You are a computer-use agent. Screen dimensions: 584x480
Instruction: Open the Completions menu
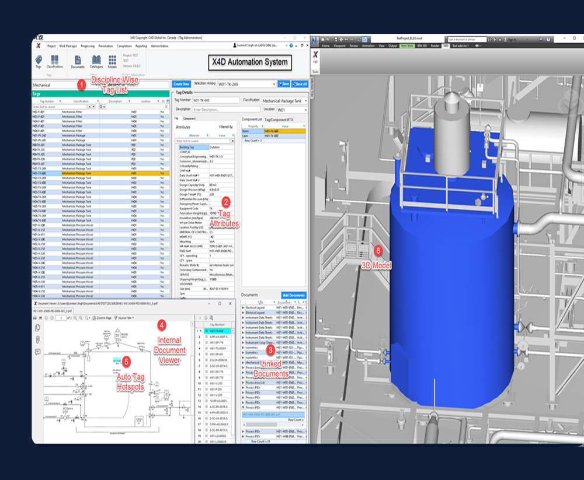coord(124,46)
